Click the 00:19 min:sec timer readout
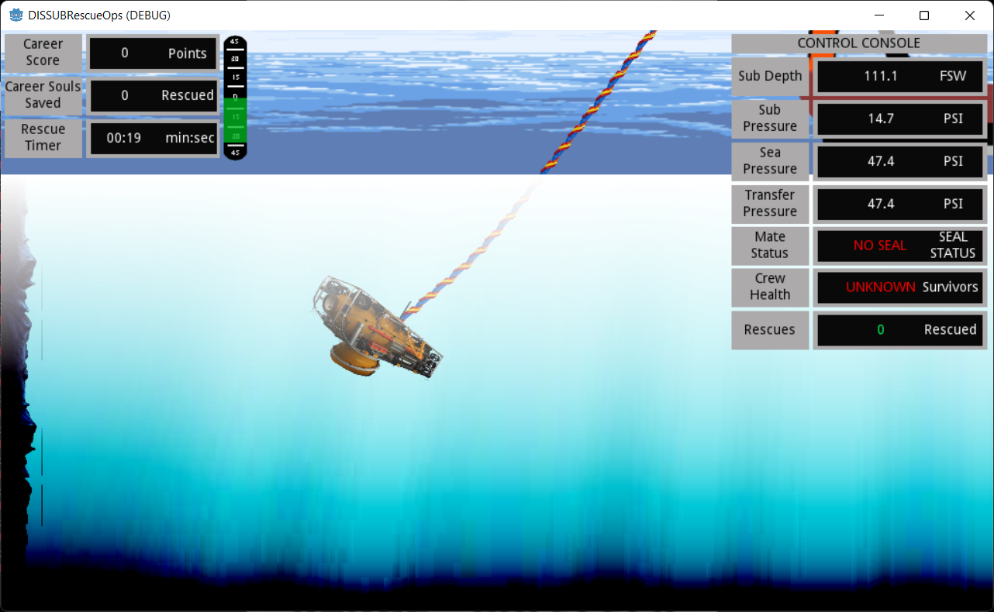The image size is (994, 612). pos(153,138)
